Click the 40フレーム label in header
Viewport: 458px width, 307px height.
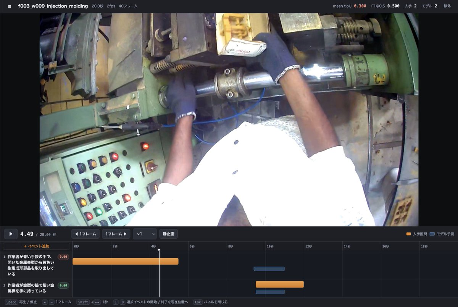click(x=128, y=6)
